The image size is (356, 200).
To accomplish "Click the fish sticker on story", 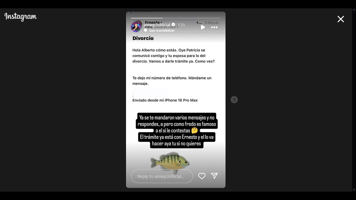I will coord(170,162).
